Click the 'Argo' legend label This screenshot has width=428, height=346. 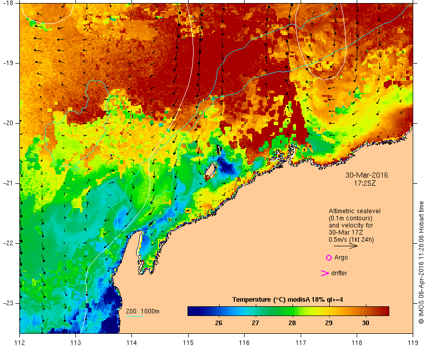pos(341,257)
